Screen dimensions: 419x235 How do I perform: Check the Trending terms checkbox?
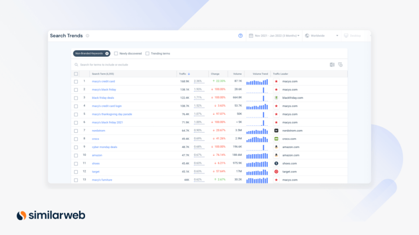click(148, 54)
